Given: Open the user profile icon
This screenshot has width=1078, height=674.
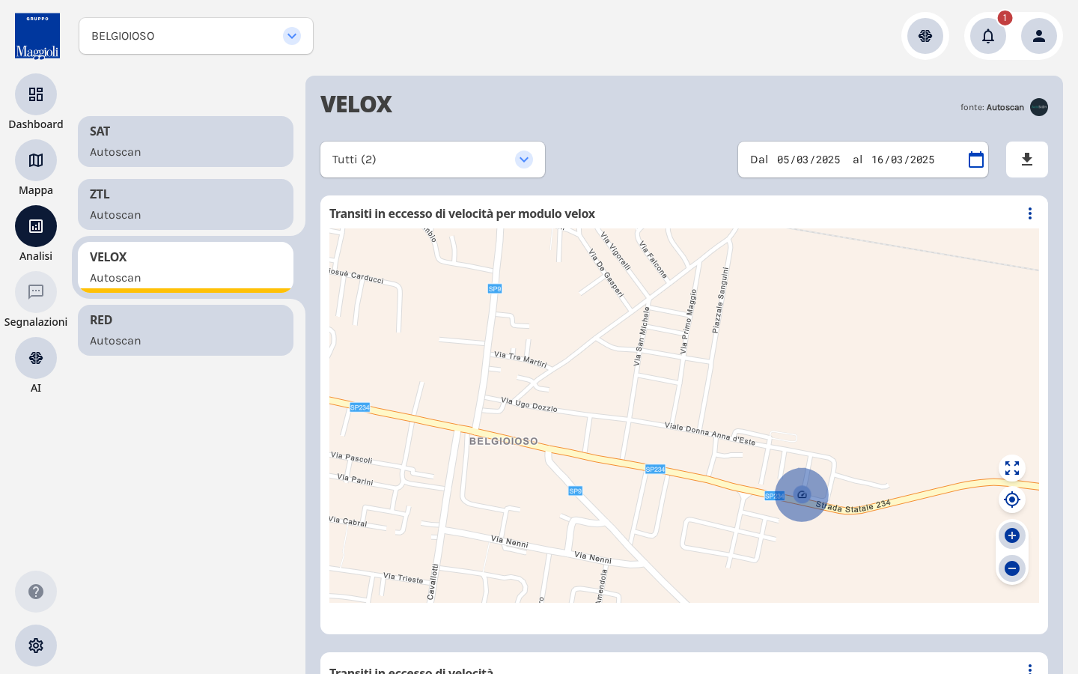Looking at the screenshot, I should point(1039,36).
